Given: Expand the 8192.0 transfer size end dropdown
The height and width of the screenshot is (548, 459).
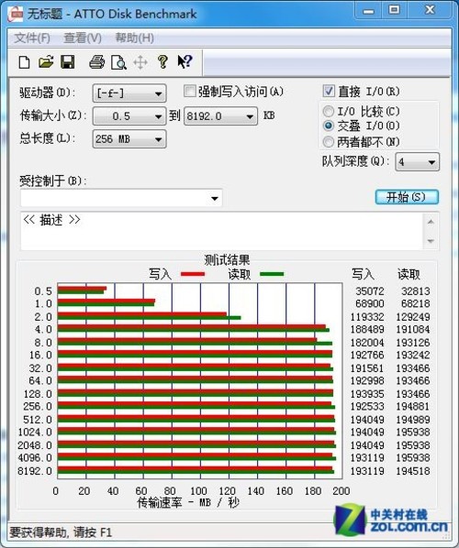Looking at the screenshot, I should (220, 116).
